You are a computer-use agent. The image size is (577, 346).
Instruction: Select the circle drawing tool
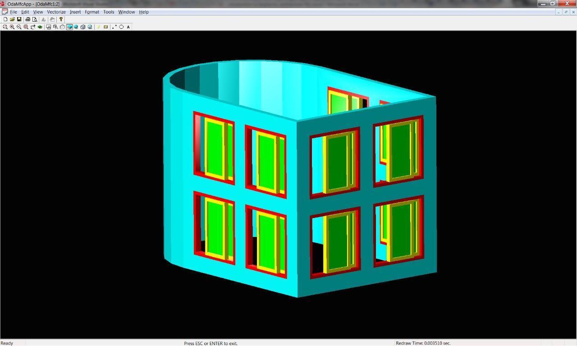tap(121, 27)
